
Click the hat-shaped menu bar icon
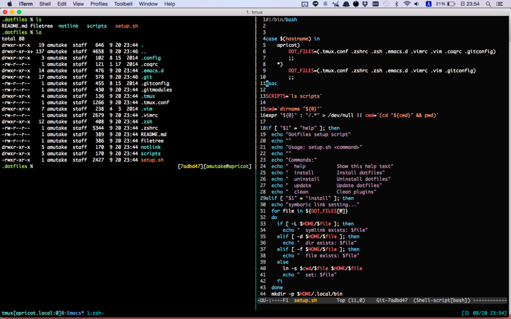coord(346,4)
